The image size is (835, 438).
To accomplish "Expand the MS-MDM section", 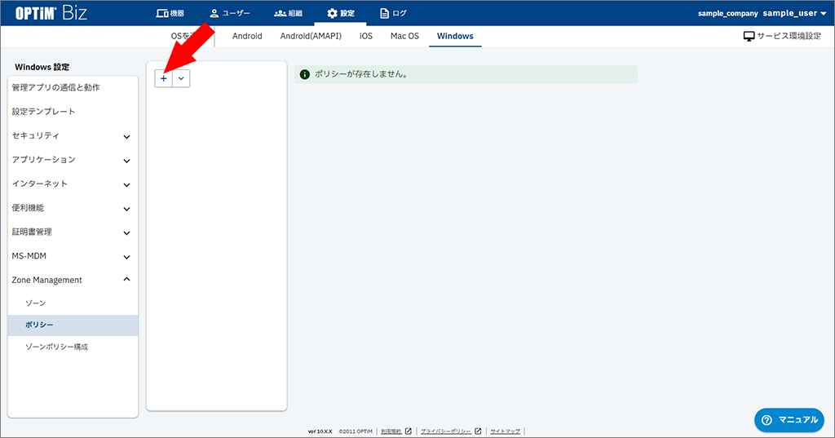I will (x=73, y=256).
